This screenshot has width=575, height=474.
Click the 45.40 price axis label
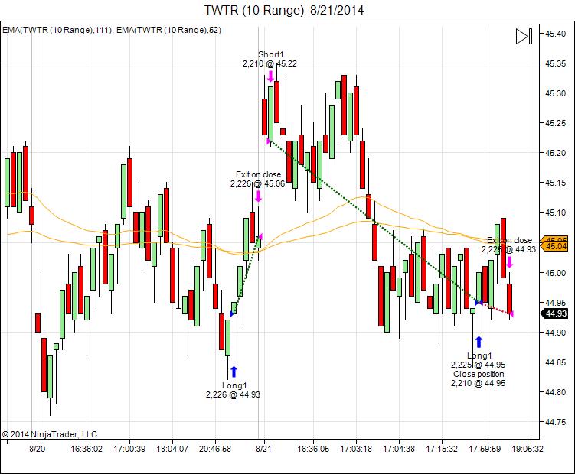point(556,34)
